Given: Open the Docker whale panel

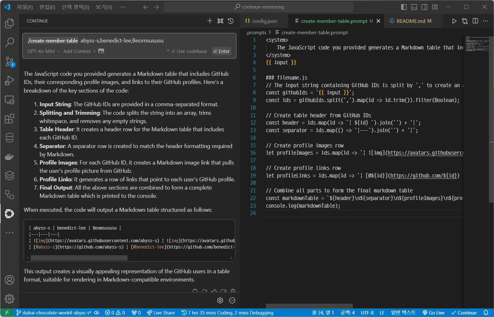Looking at the screenshot, I should (9, 157).
